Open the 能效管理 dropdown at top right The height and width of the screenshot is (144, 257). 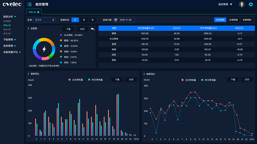[225, 5]
